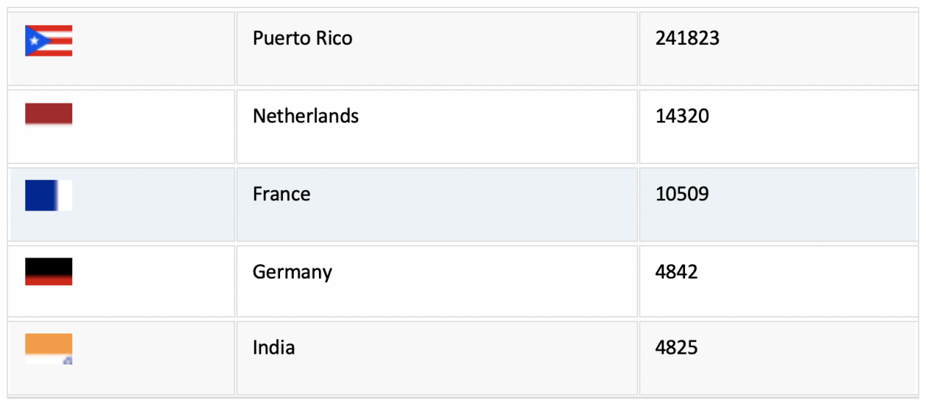
Task: Click the France flag icon
Action: 48,195
